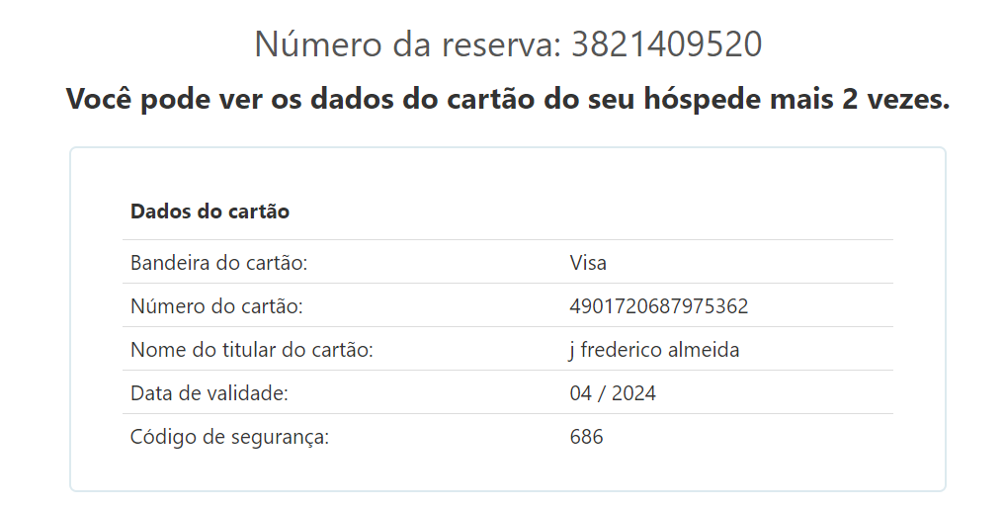Click the reservation number 3821409520
This screenshot has width=1005, height=508.
point(667,45)
